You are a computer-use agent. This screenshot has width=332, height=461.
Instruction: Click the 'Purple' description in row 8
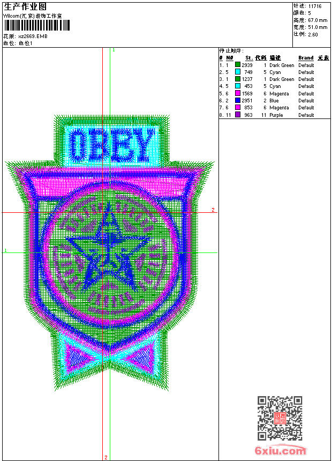pyautogui.click(x=276, y=115)
